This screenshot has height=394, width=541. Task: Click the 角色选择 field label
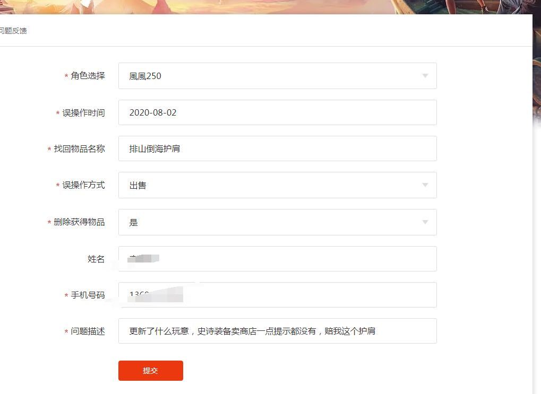88,76
